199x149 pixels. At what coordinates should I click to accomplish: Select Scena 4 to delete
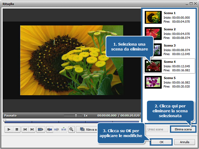point(153,65)
